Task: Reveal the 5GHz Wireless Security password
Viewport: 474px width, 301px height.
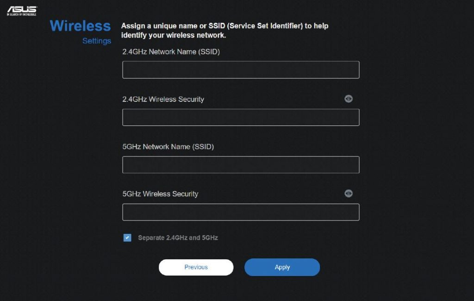Action: tap(348, 193)
